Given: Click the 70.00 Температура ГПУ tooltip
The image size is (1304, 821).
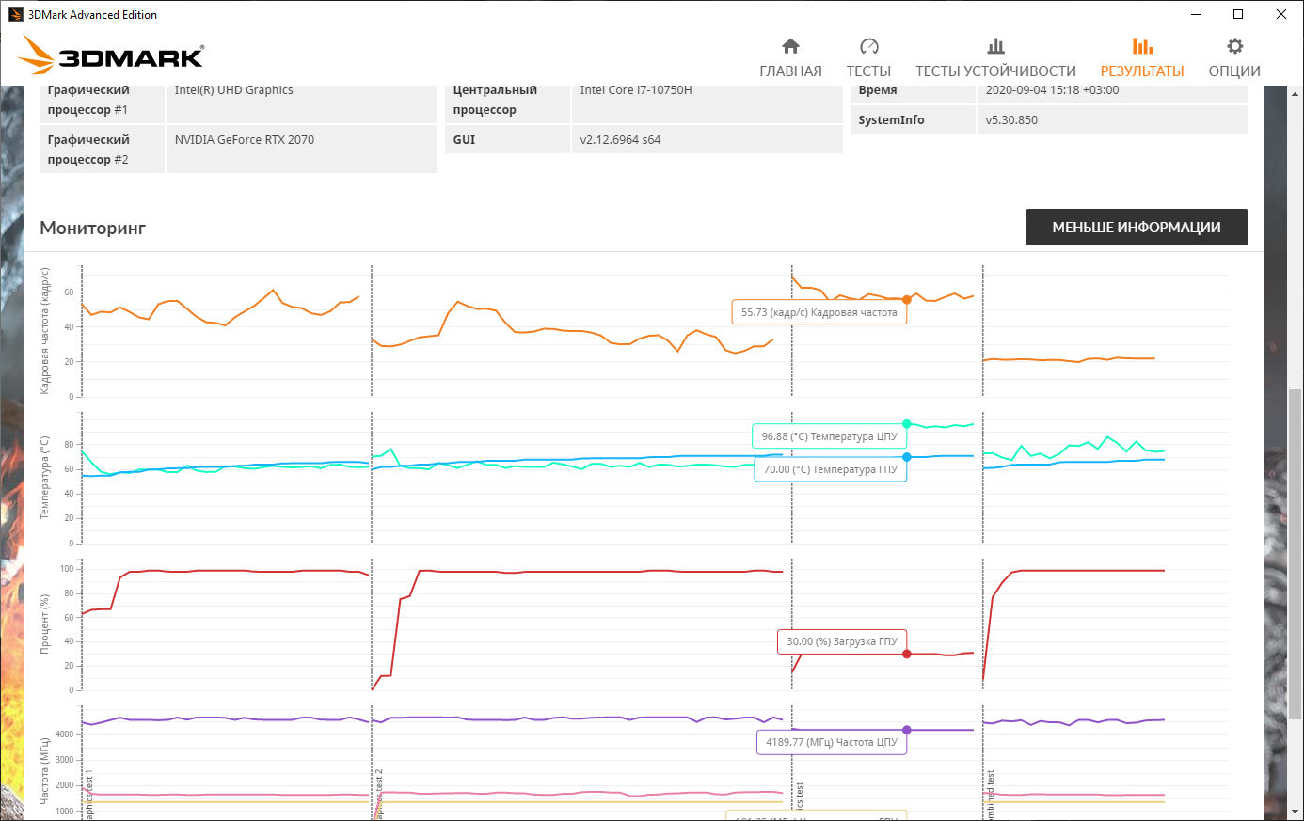Looking at the screenshot, I should pyautogui.click(x=831, y=469).
